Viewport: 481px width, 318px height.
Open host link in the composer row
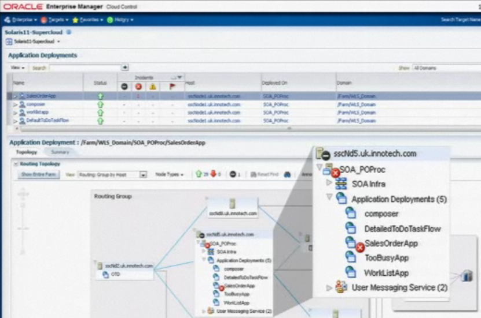click(214, 104)
